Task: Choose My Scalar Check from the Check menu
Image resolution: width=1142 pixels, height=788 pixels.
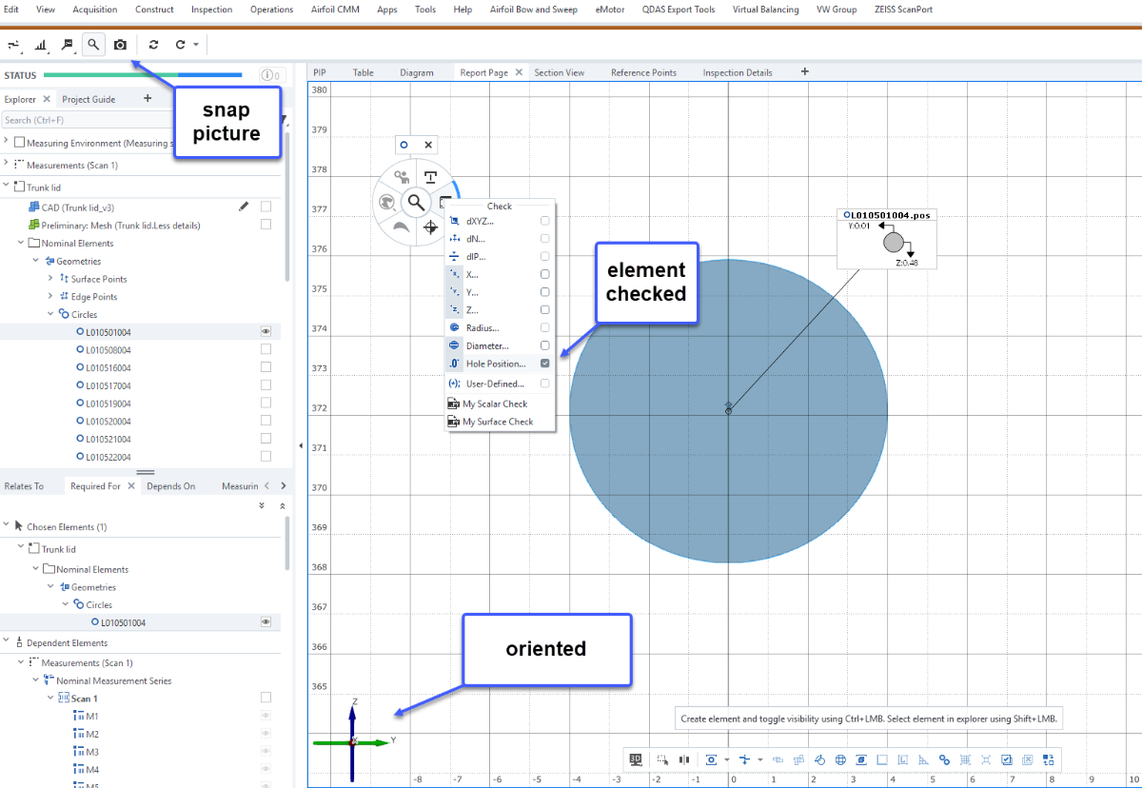Action: (494, 404)
